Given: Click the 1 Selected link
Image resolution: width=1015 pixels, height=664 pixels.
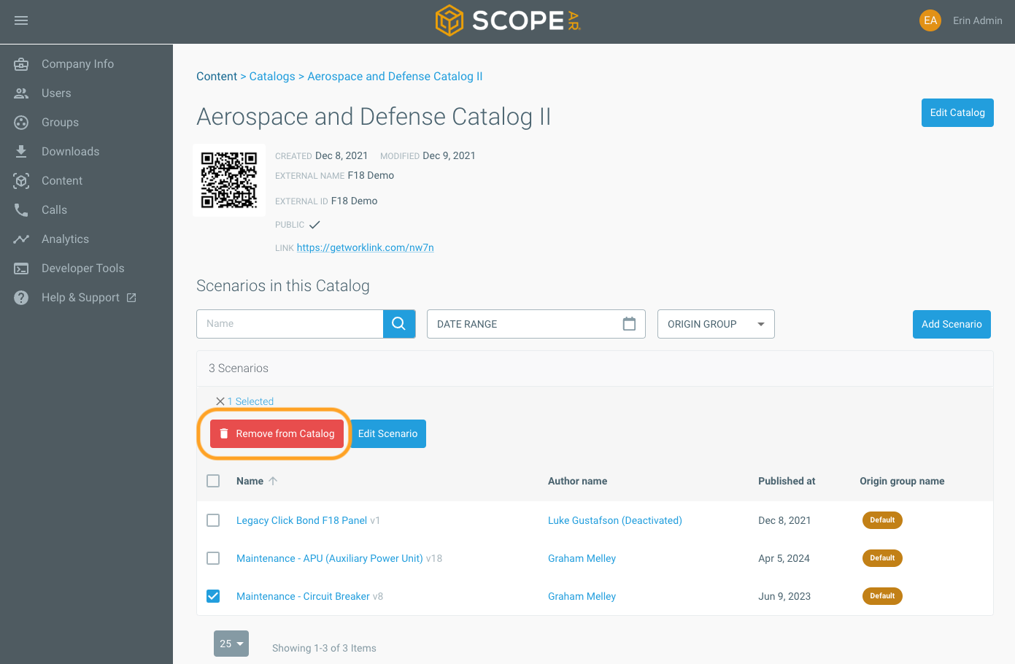Looking at the screenshot, I should coord(250,401).
